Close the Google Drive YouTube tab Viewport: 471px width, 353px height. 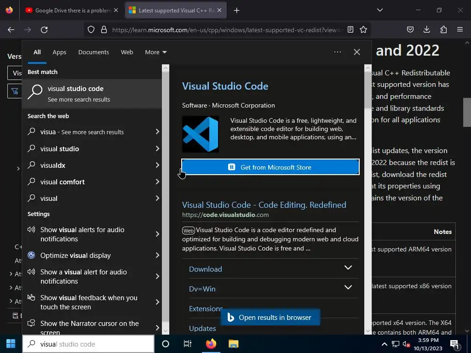click(x=116, y=10)
